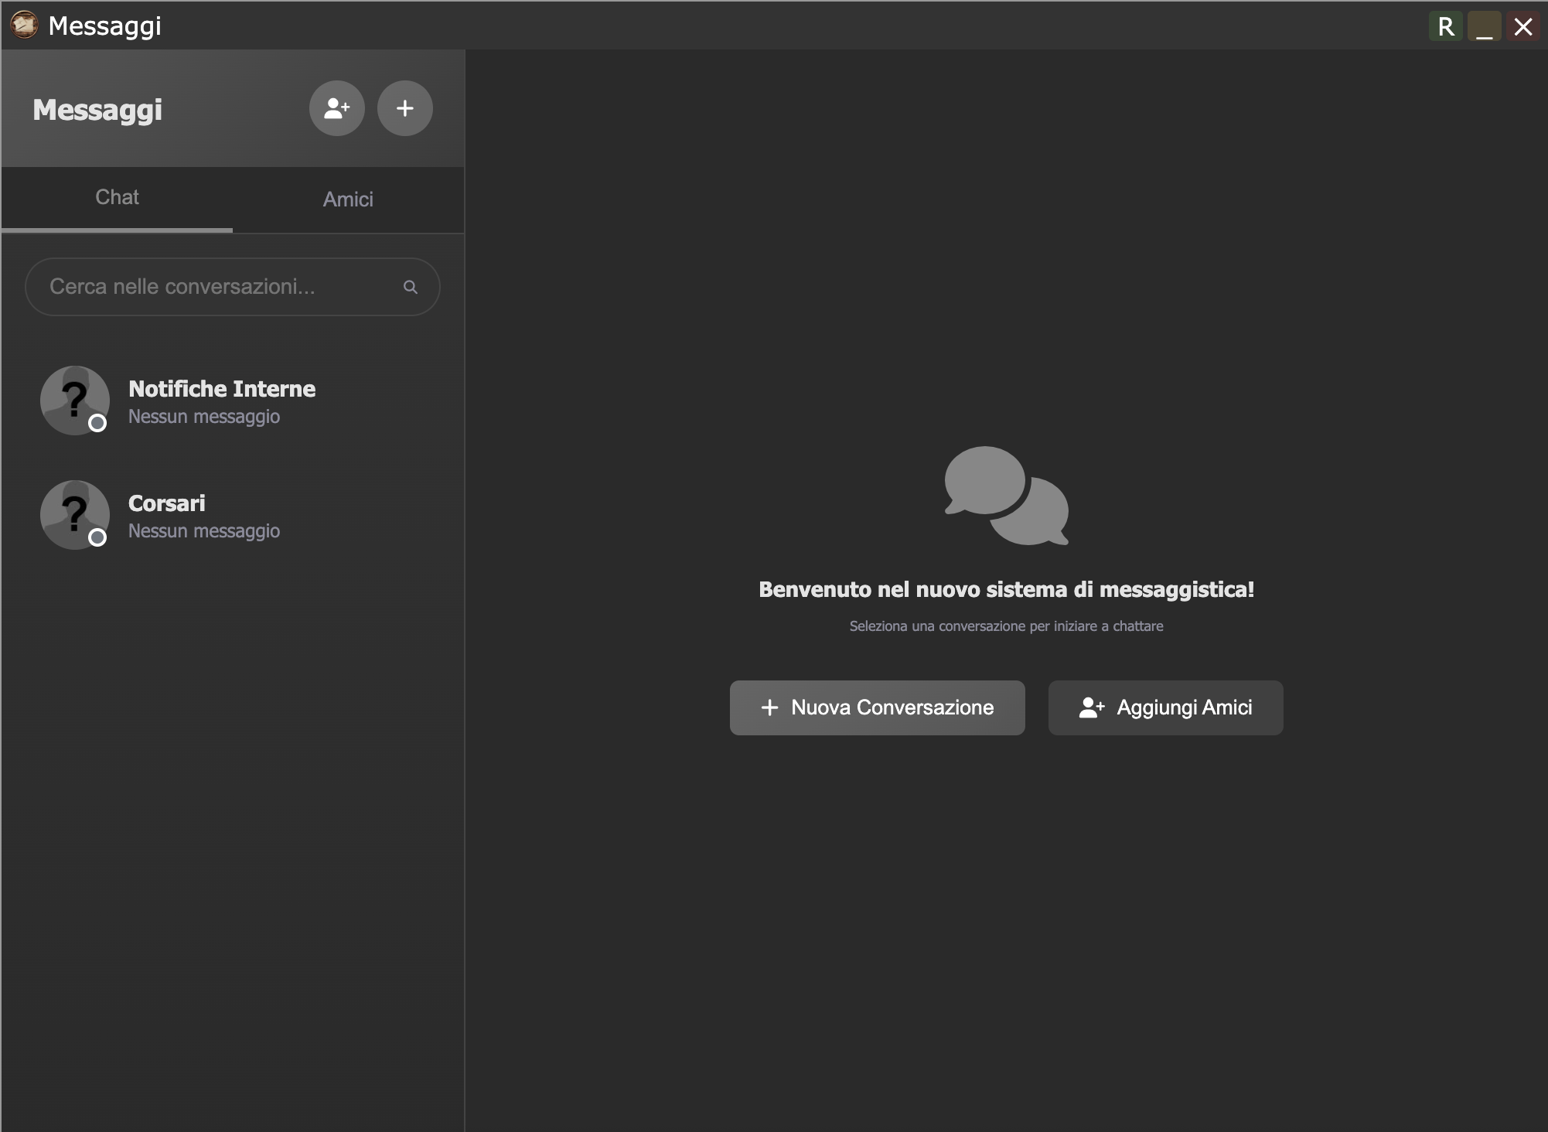The image size is (1548, 1132).
Task: Close the Messaggi window
Action: click(x=1522, y=26)
